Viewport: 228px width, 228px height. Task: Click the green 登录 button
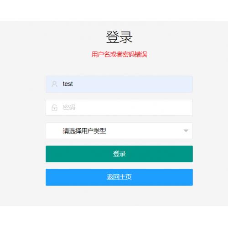click(x=119, y=154)
